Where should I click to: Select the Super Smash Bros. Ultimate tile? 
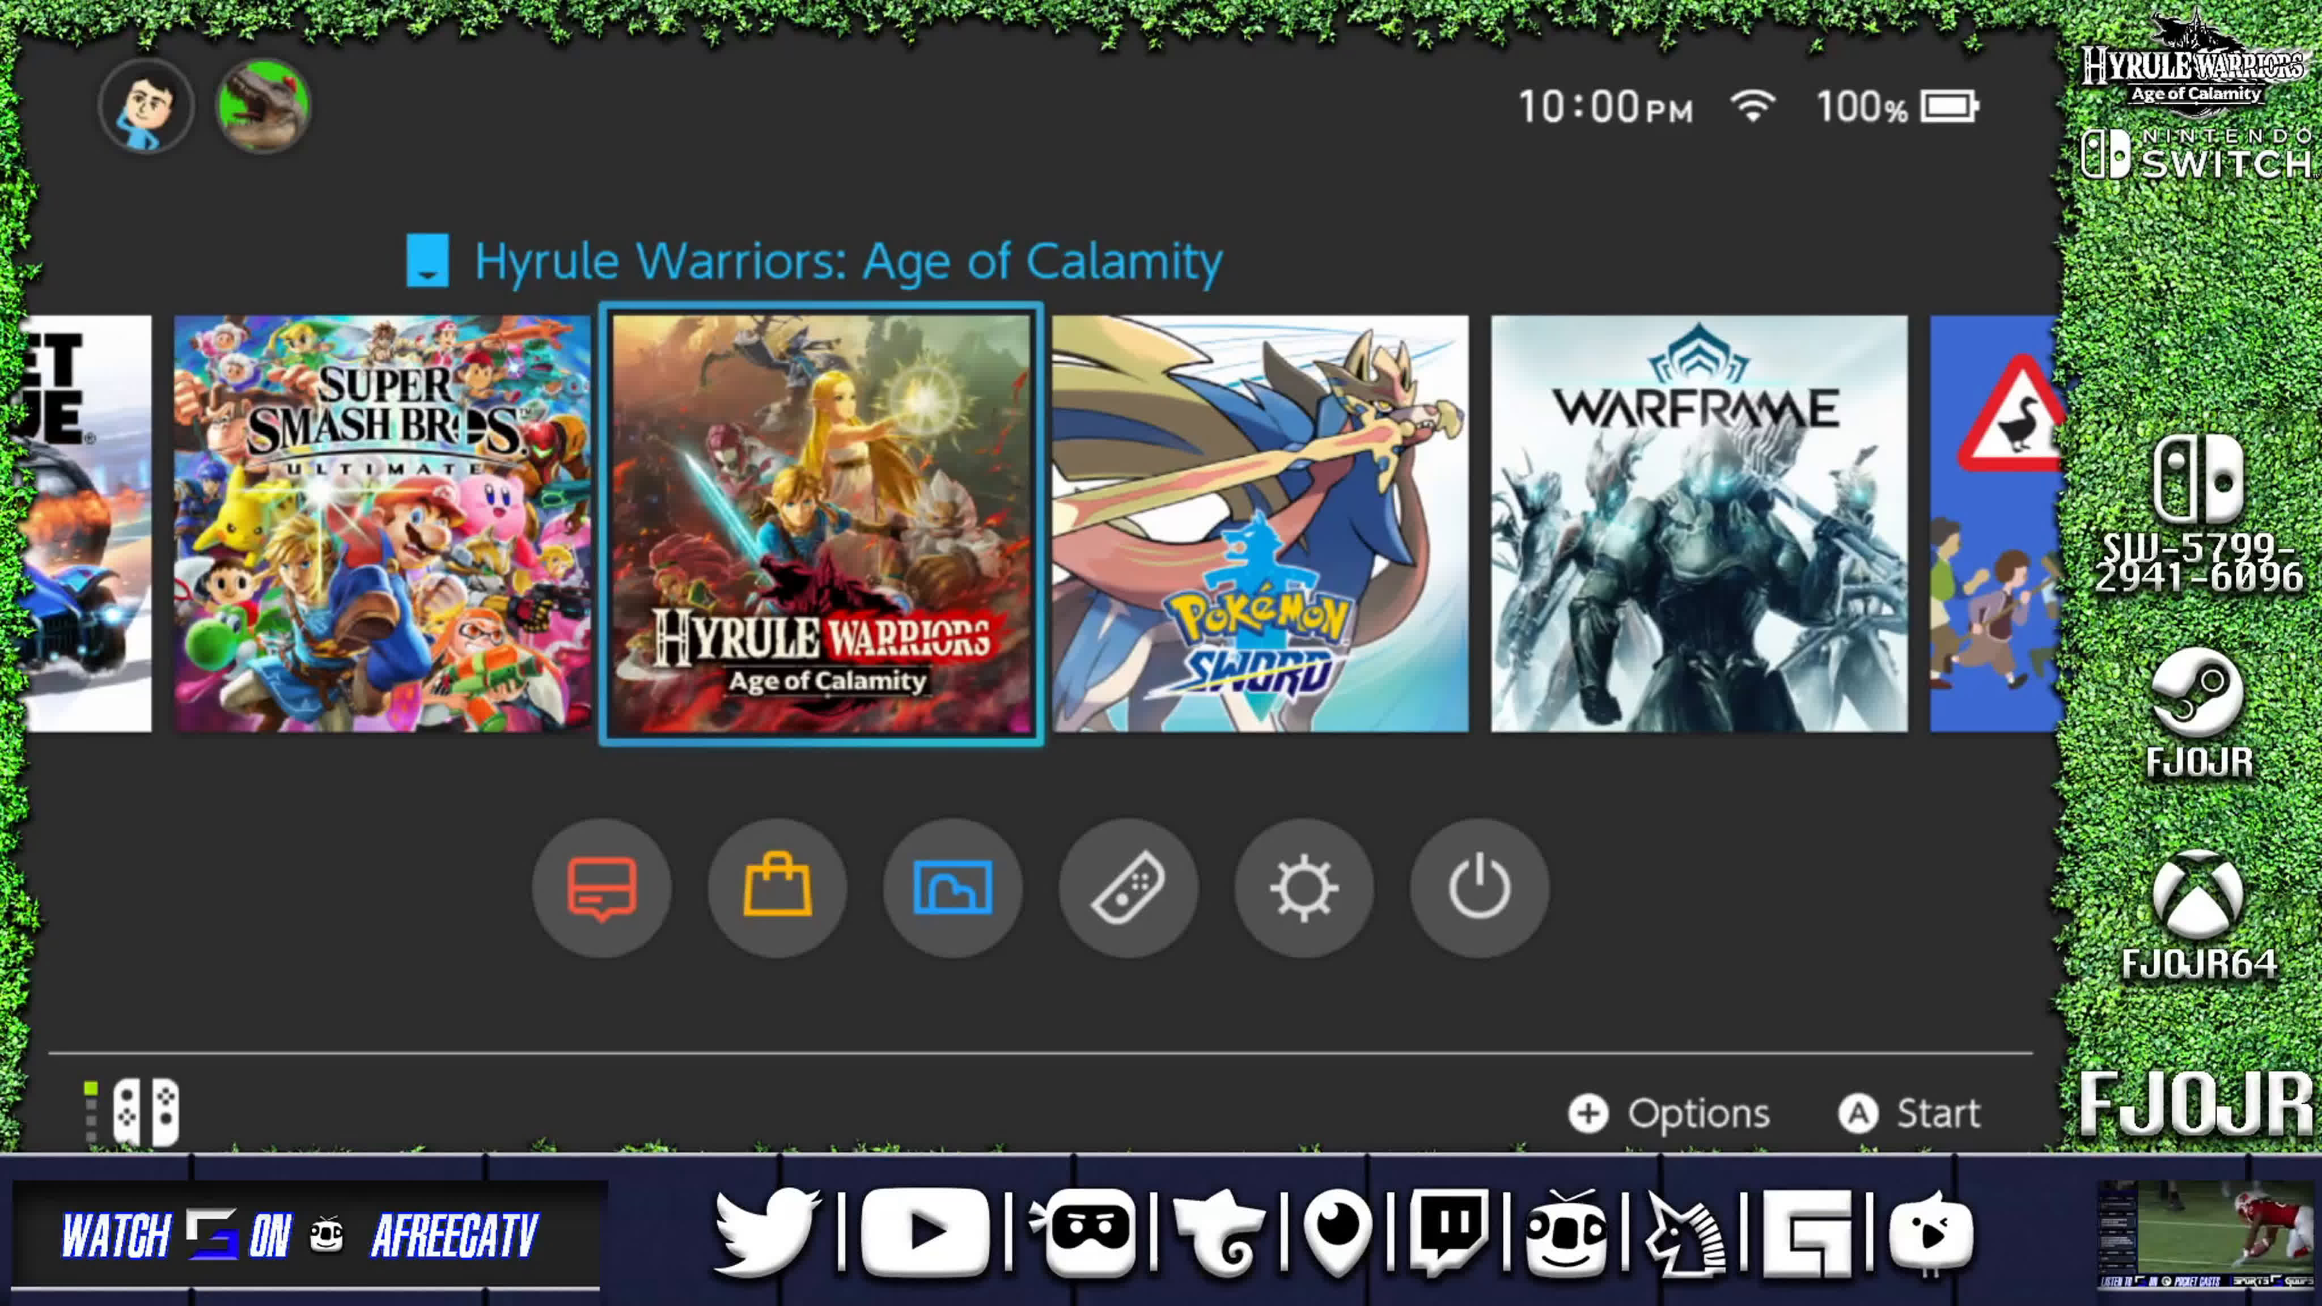click(382, 524)
